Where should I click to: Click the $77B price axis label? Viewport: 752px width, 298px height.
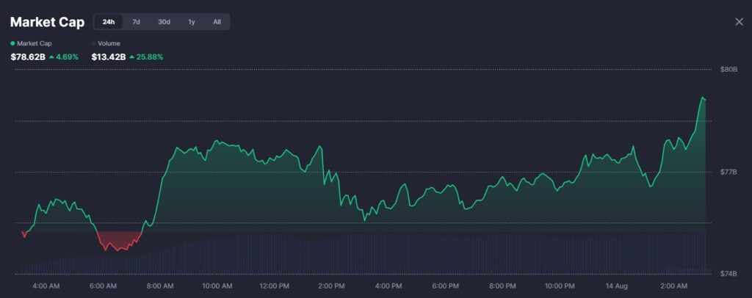pyautogui.click(x=728, y=172)
